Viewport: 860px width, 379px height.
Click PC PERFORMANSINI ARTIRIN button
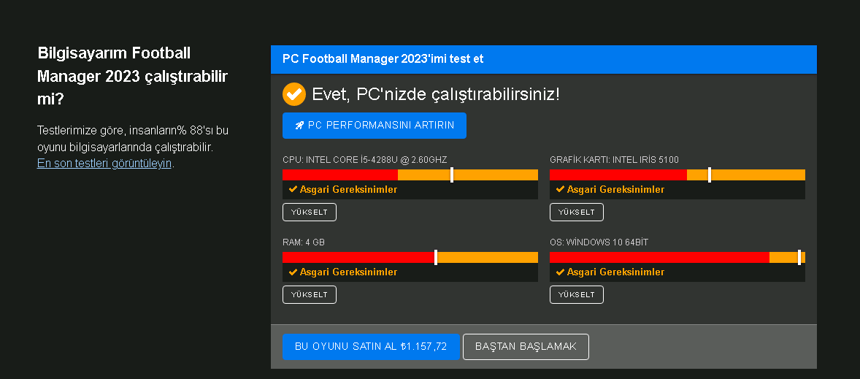tap(374, 126)
